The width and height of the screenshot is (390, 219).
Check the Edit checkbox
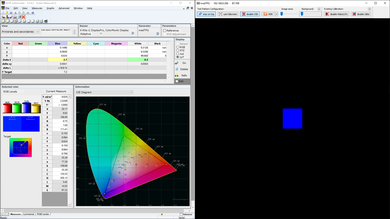tap(177, 81)
